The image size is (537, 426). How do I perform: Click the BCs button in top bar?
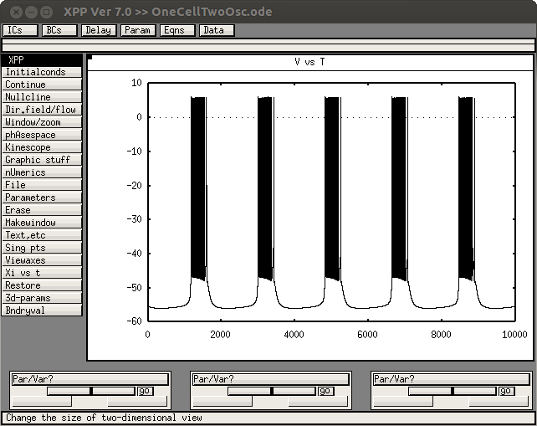coord(59,30)
